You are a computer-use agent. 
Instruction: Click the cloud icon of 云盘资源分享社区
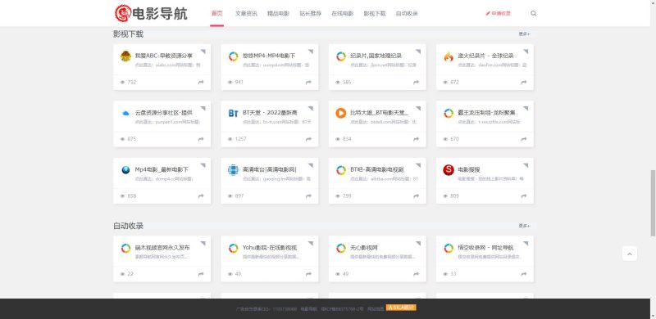[x=125, y=113]
